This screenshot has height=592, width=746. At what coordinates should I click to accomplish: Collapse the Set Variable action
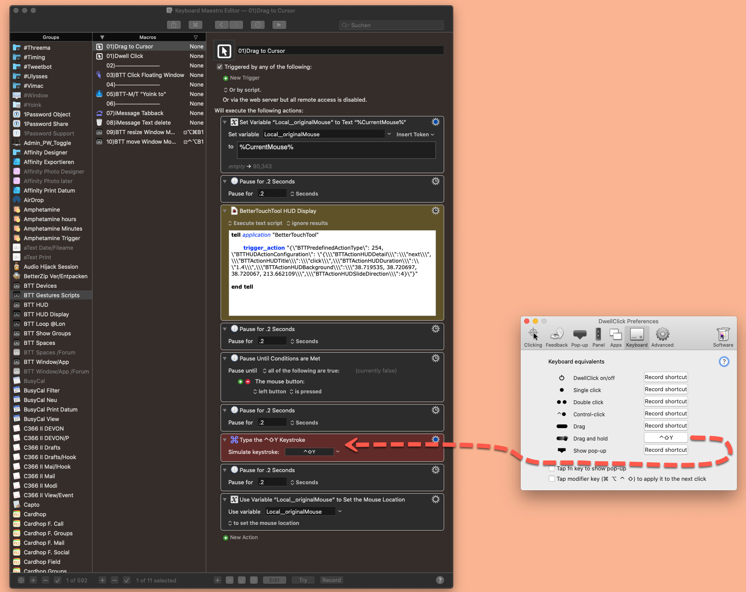point(225,122)
